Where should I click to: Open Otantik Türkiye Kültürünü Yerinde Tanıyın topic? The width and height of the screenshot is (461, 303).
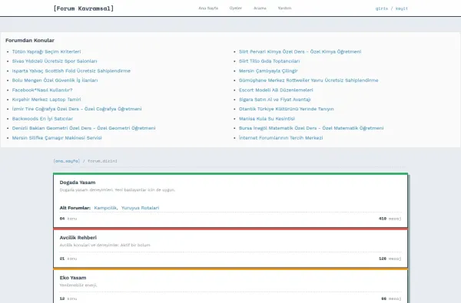click(x=286, y=109)
